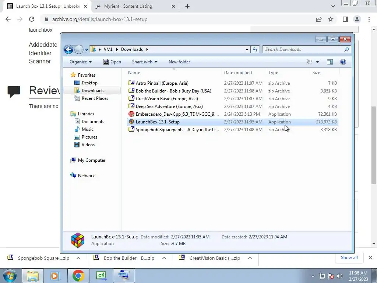
Task: Sort by the Size column header
Action: coord(325,73)
